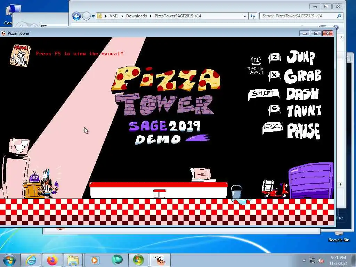Expand the arrow after VM1 in the breadcrumb

point(122,16)
